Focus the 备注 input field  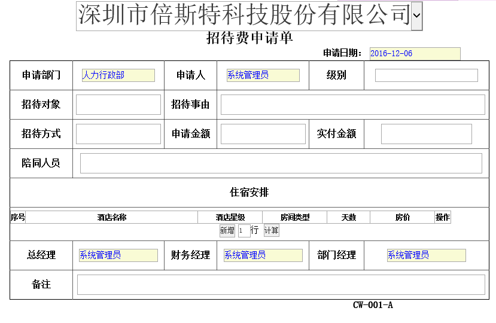point(281,285)
